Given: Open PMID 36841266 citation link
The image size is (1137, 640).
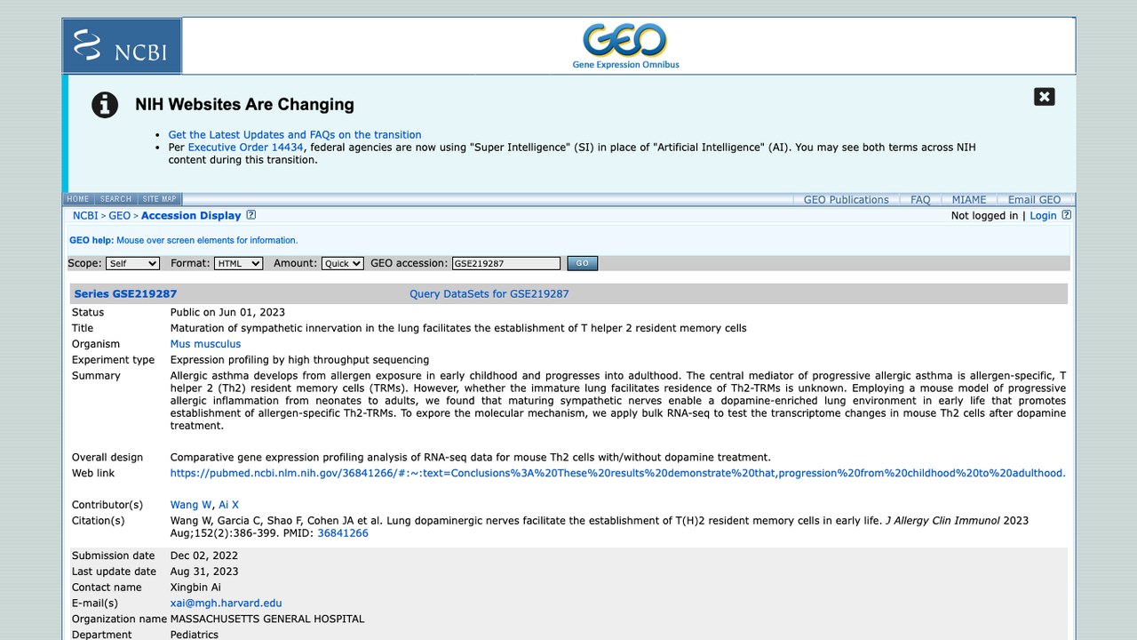Looking at the screenshot, I should click(343, 533).
